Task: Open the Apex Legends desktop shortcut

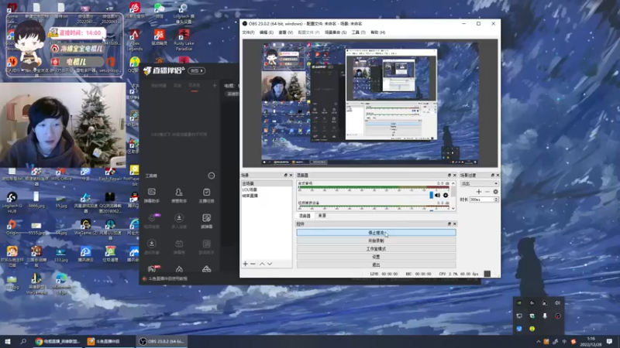Action: 134,40
